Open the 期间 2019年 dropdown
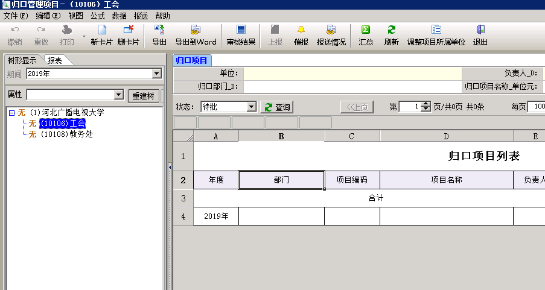 [157, 74]
